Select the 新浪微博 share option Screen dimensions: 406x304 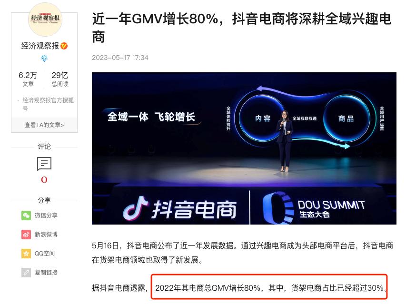46,235
